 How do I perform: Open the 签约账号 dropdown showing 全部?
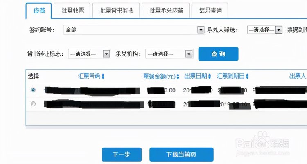(134, 30)
